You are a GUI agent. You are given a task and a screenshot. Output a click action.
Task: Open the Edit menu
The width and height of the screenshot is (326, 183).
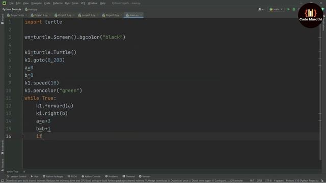point(18,4)
